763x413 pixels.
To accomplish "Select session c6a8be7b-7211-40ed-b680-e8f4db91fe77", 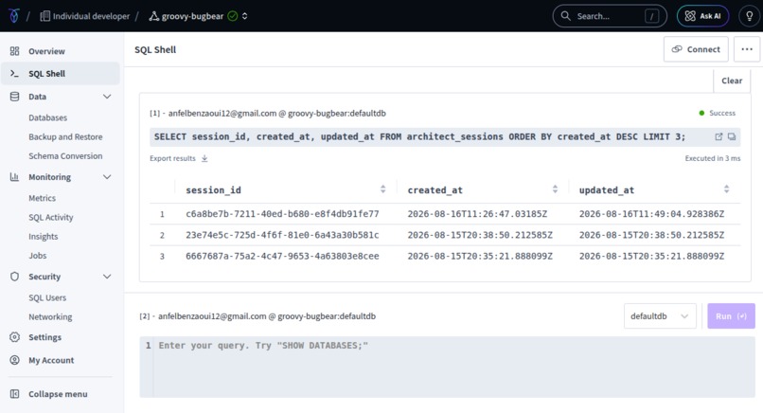I will coord(282,214).
